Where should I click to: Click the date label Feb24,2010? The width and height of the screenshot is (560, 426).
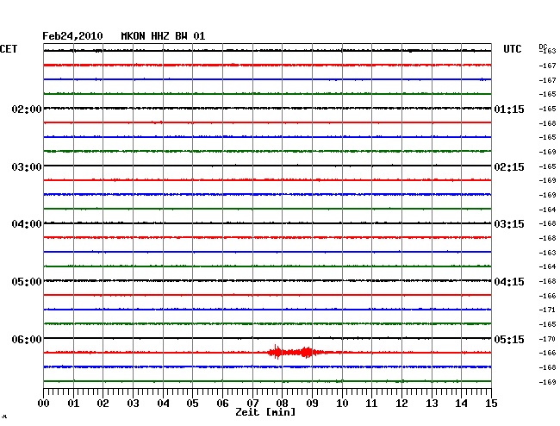[x=72, y=36]
